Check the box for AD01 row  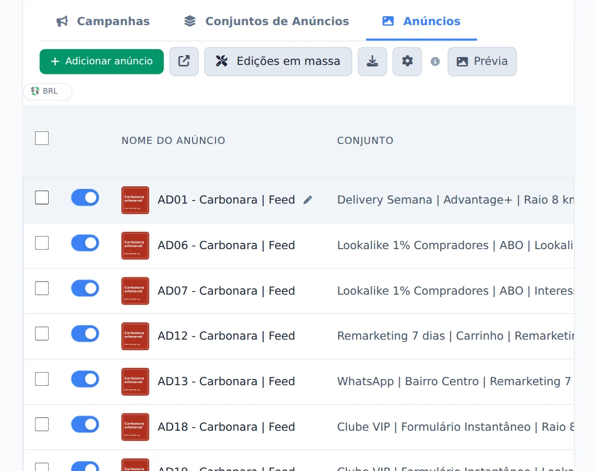pyautogui.click(x=42, y=198)
